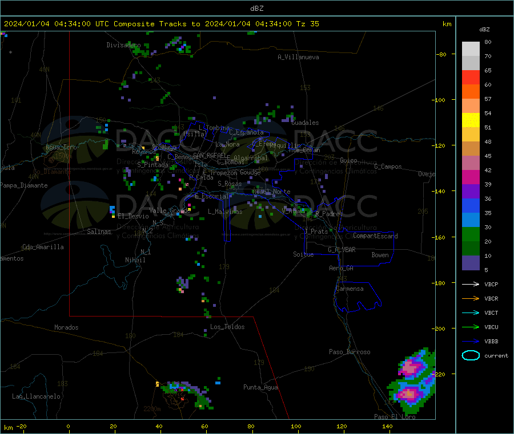This screenshot has width=514, height=434.
Task: Select the blue 36–35 dBZ color band
Action: pyautogui.click(x=471, y=205)
